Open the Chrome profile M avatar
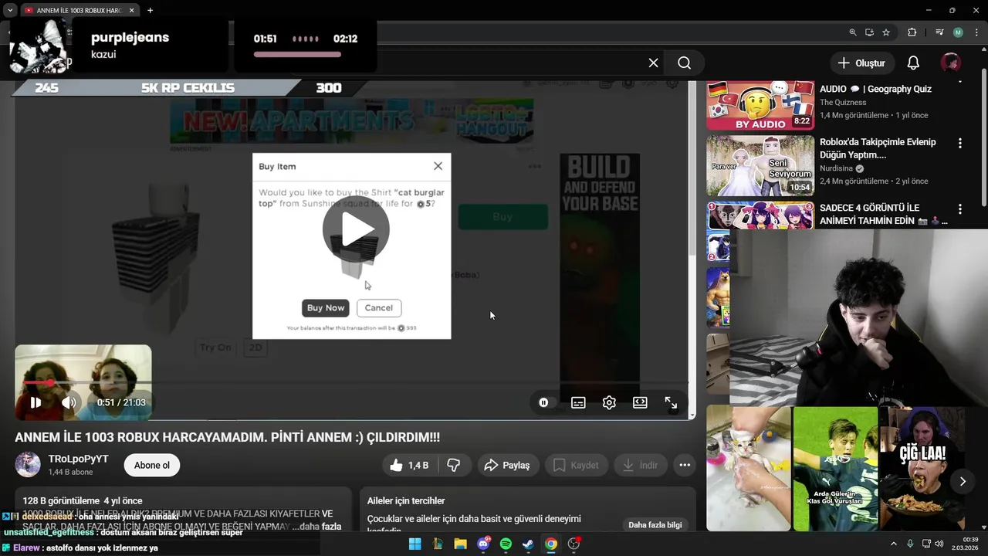Image resolution: width=988 pixels, height=556 pixels. [958, 32]
